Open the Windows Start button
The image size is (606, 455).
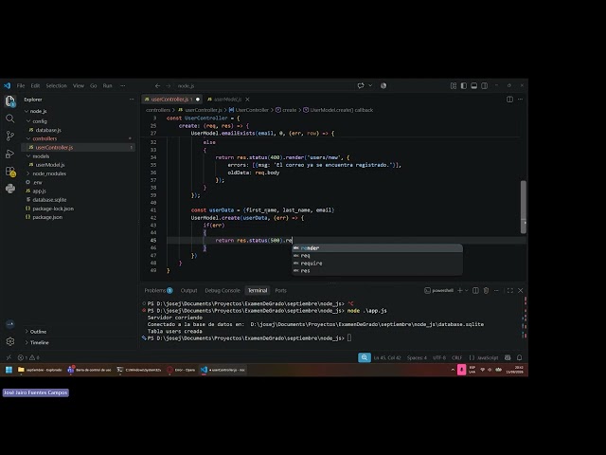[x=9, y=370]
